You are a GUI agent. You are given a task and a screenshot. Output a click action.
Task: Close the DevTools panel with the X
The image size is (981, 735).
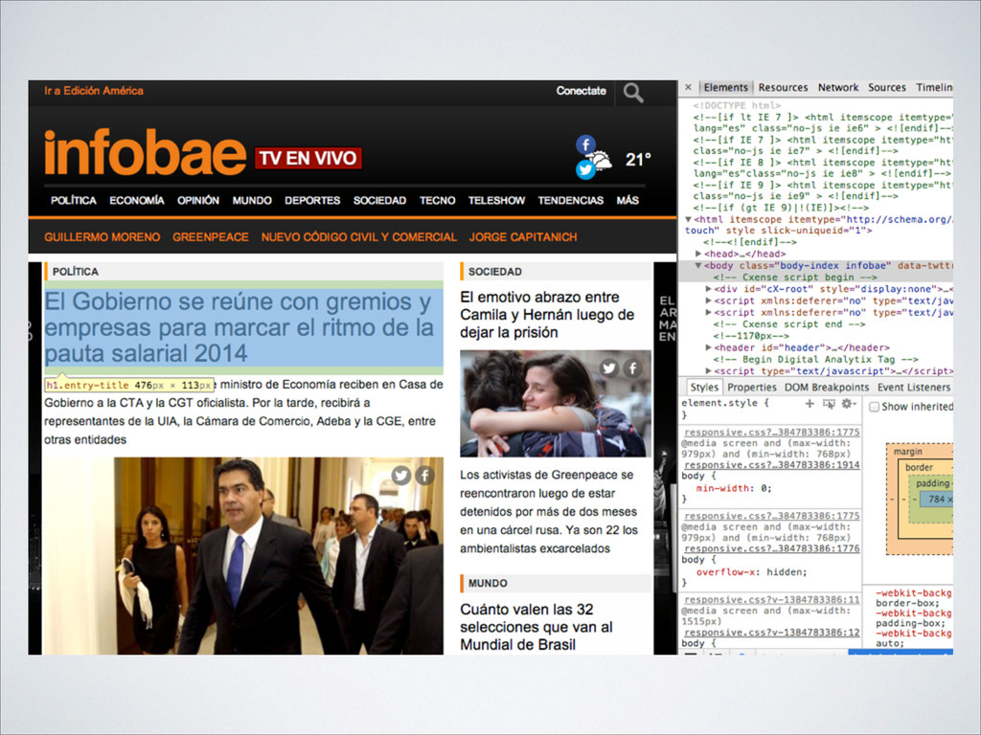[x=688, y=87]
